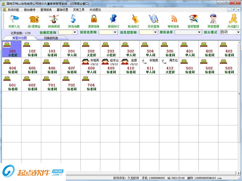242x181 pixels.
Task: Click the 审核报表 audit report icon
Action: point(173,20)
